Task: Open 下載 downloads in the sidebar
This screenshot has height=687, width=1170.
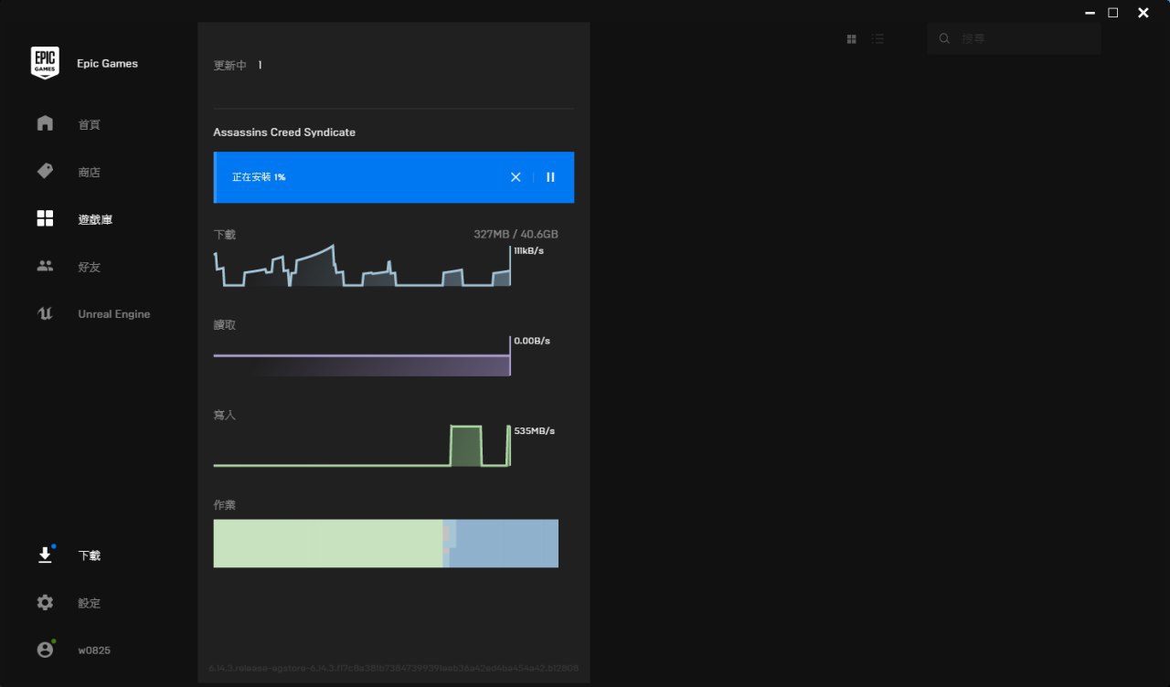Action: click(x=89, y=555)
